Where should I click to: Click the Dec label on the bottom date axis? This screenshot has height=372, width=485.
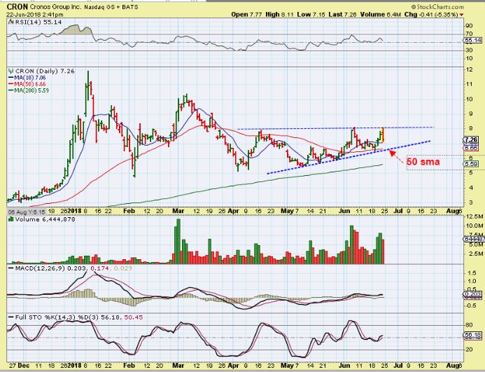point(23,365)
